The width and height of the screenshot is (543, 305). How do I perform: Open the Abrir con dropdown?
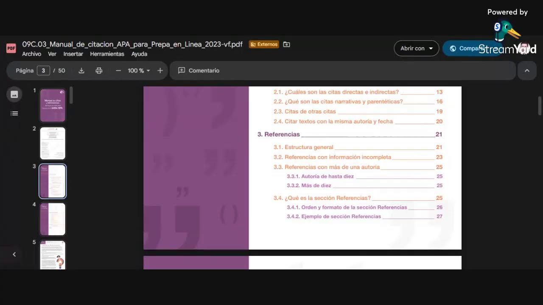417,48
